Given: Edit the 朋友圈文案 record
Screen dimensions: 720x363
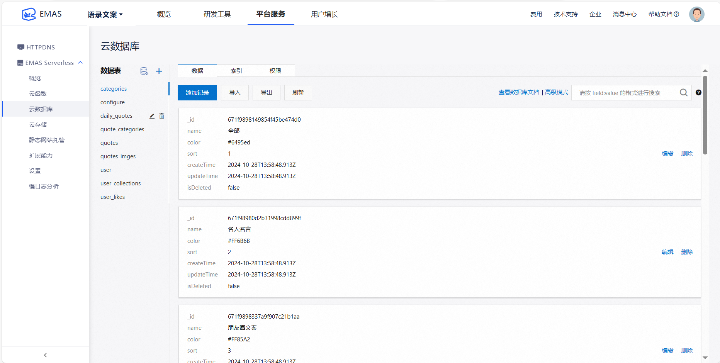Looking at the screenshot, I should point(667,350).
